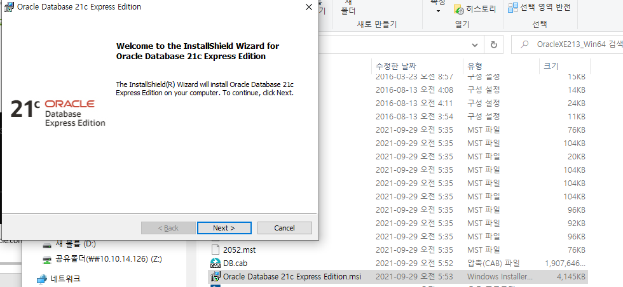Image resolution: width=623 pixels, height=287 pixels.
Task: Click the 4,145KB size cell
Action: 572,276
